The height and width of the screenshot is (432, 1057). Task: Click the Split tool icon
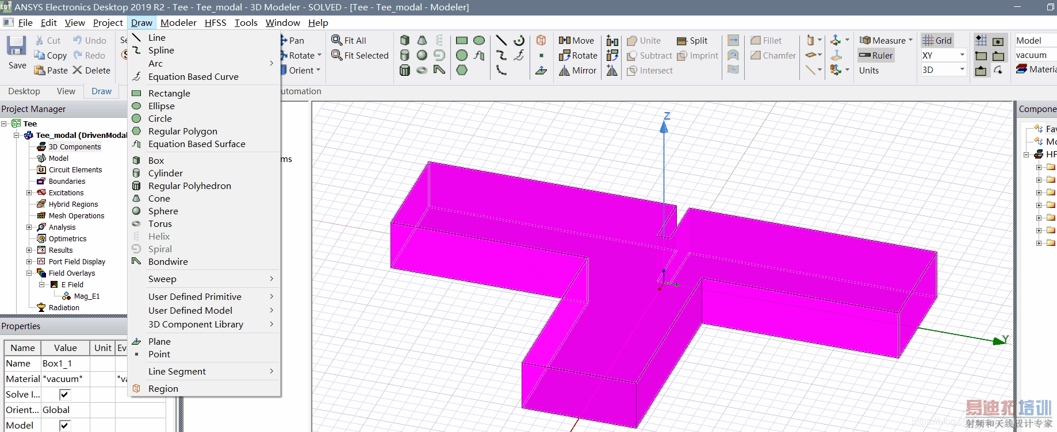coord(682,41)
